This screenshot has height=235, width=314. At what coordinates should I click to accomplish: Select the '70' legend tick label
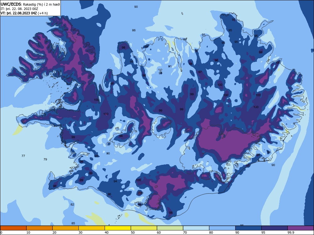[x=185, y=232]
